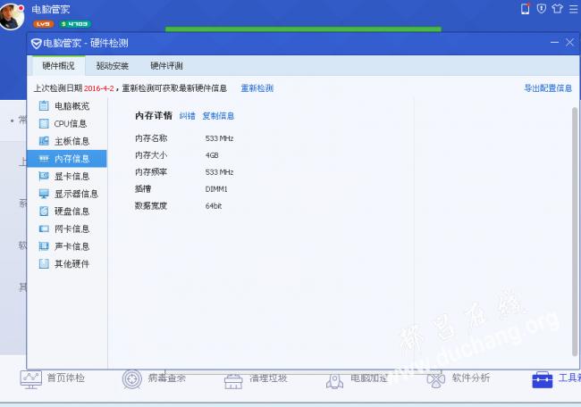The width and height of the screenshot is (581, 407).
Task: Click 导出配置信息 export link
Action: [x=548, y=88]
